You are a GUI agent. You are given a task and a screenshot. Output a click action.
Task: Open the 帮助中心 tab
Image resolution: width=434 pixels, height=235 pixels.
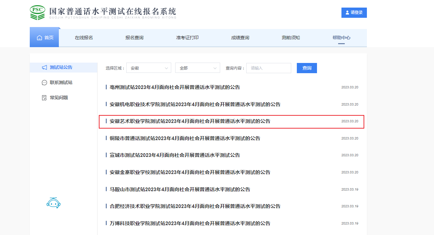click(x=341, y=38)
